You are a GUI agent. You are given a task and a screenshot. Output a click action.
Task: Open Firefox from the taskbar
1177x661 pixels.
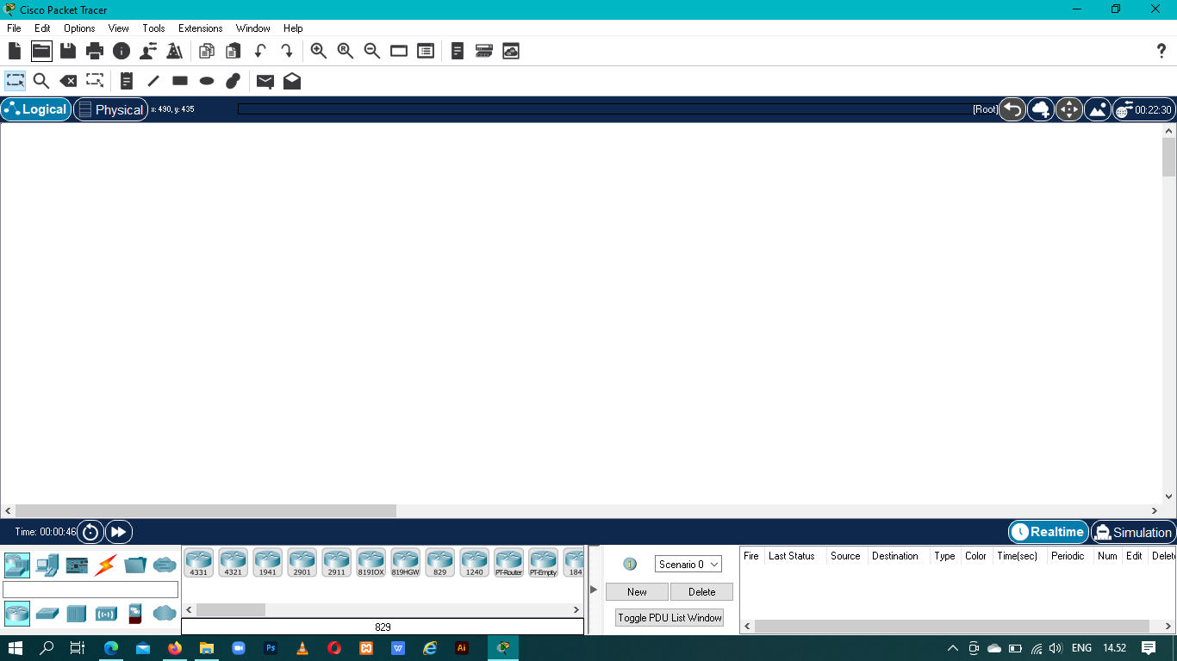pyautogui.click(x=175, y=648)
